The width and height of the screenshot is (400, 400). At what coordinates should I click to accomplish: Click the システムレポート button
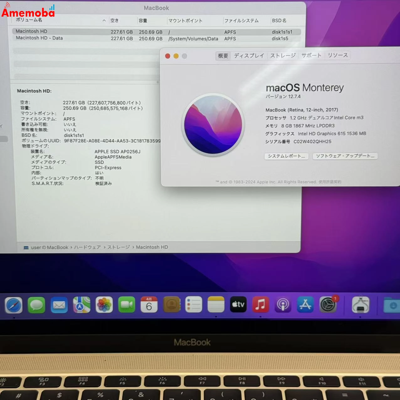coord(286,156)
